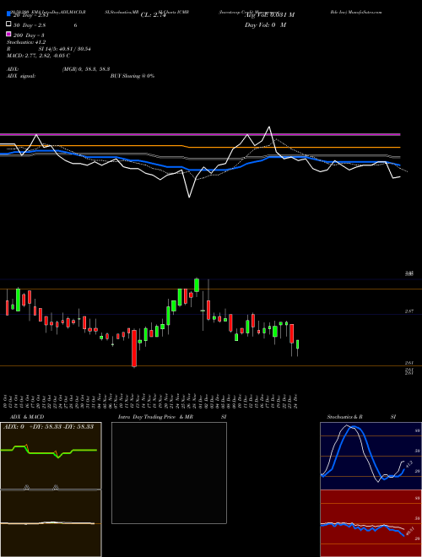Click the 'ADX signal:' label
422x557 pixels.
(x=21, y=76)
